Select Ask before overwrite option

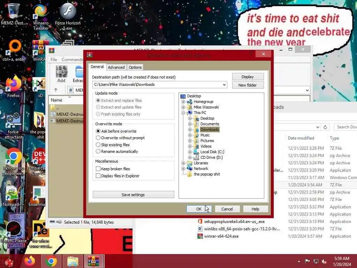(98, 131)
